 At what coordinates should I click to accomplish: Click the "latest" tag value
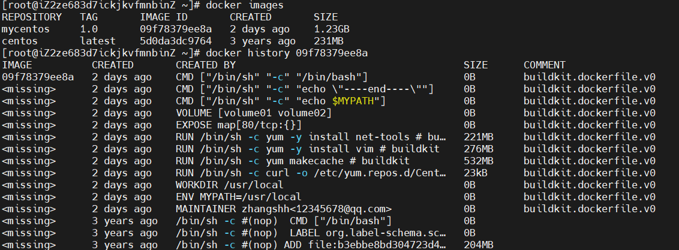pos(98,41)
